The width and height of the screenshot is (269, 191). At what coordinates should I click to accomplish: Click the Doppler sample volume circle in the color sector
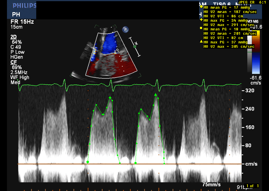117,50
